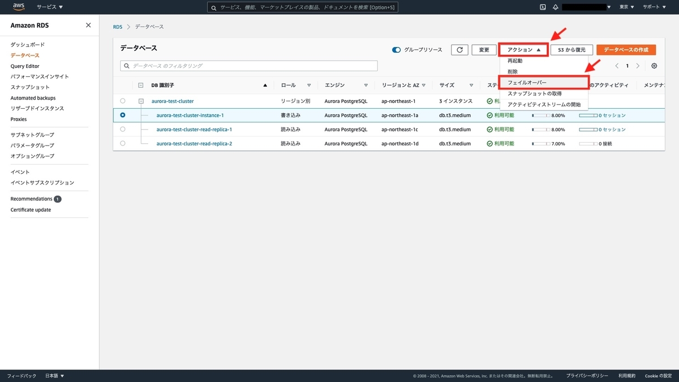Choose スナップショットの取得 from action menu
The image size is (679, 382).
[x=534, y=93]
